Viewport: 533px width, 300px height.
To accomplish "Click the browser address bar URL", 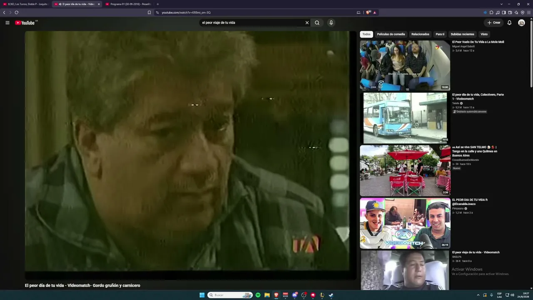I will 186,12.
